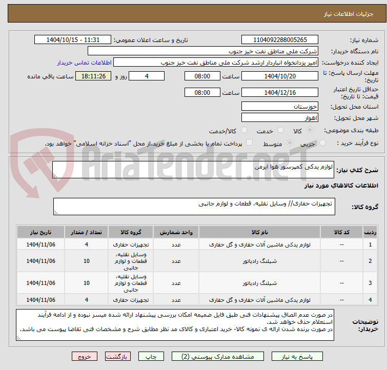Viewport: 387px width, 370px height.
Task: Click date 1404/11/06 in row 4
Action: [40, 300]
